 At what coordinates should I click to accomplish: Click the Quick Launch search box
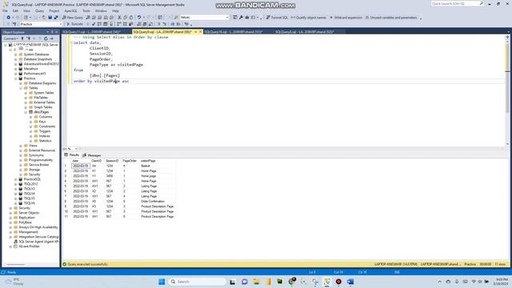[x=457, y=3]
